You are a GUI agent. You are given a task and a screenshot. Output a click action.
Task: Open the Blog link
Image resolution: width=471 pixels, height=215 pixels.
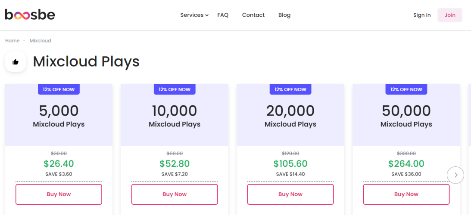point(284,15)
